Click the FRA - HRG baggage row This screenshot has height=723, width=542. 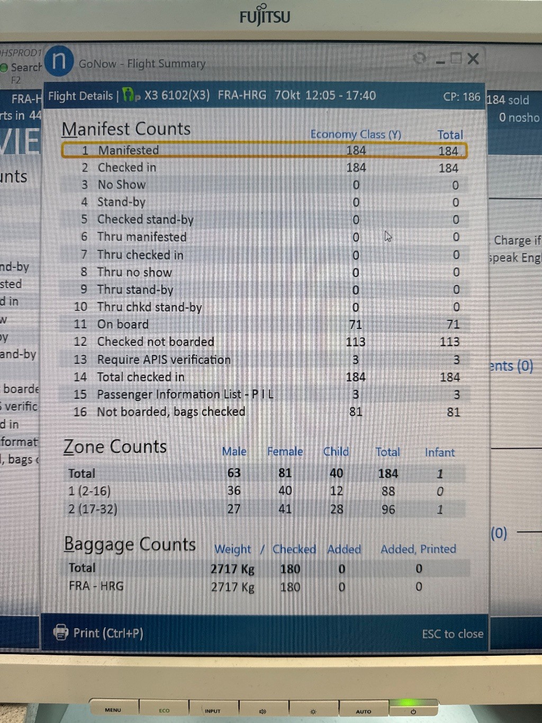[264, 586]
